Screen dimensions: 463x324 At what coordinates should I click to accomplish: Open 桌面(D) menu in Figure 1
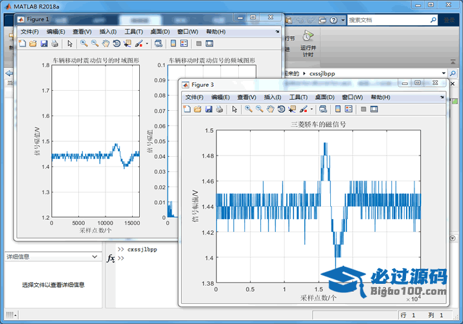tap(160, 32)
